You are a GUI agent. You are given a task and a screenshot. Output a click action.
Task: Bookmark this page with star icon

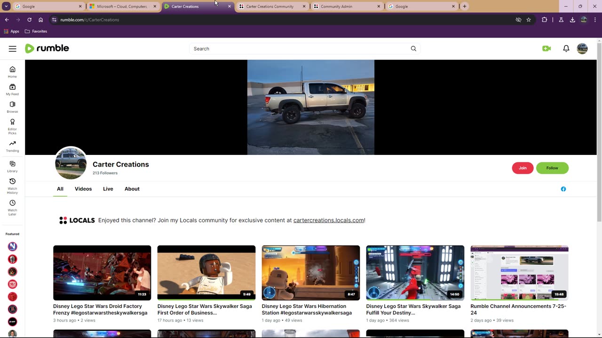529,20
